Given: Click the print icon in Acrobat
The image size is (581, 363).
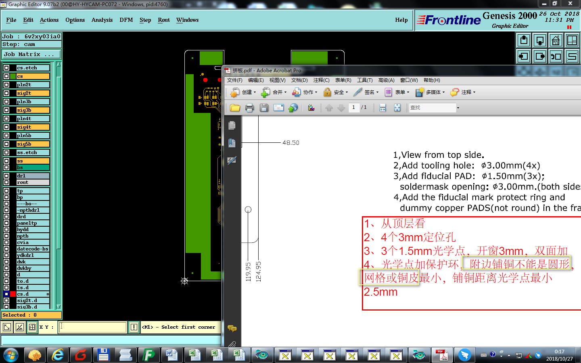Looking at the screenshot, I should 249,108.
